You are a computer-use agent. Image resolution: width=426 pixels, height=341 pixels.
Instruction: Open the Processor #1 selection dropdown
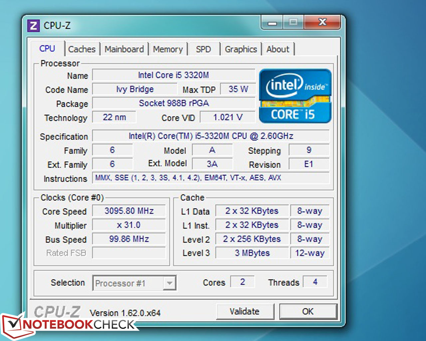(x=134, y=283)
